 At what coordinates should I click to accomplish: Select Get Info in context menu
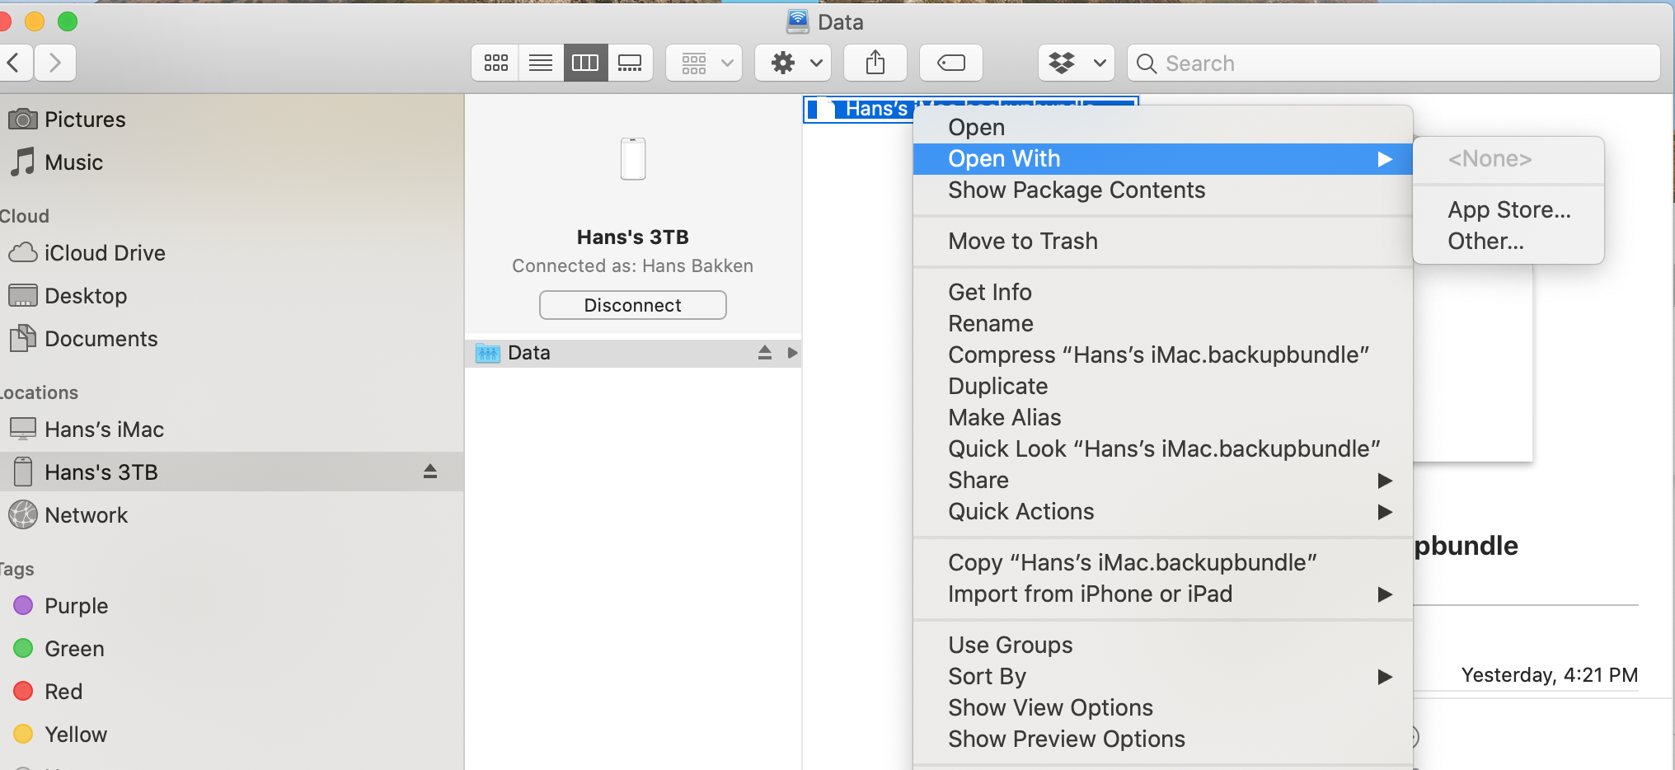pos(989,292)
